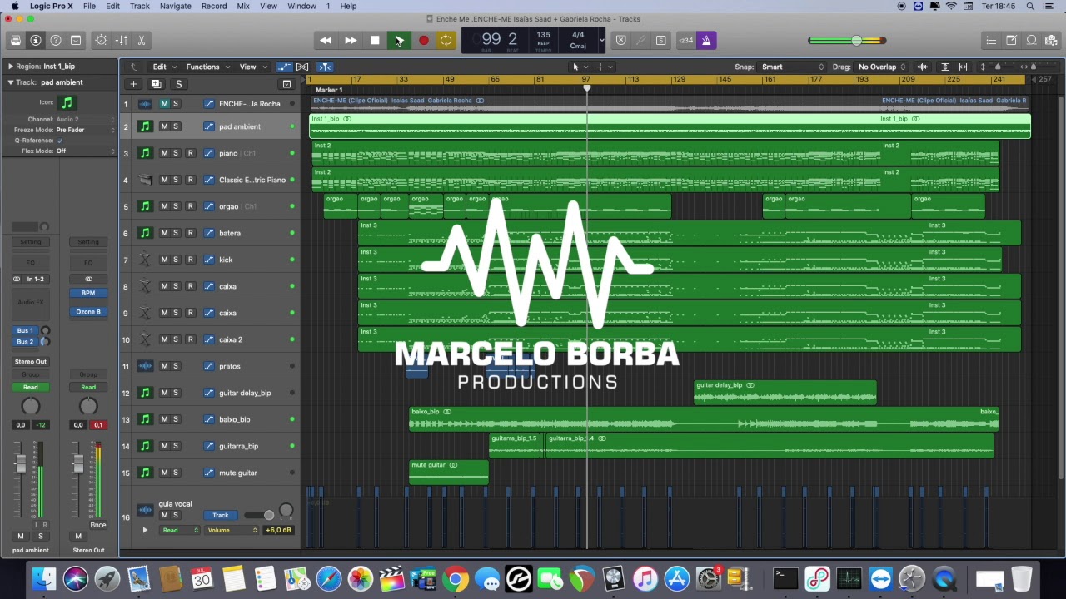Click the Duplicate Track icon
This screenshot has width=1066, height=599.
156,84
